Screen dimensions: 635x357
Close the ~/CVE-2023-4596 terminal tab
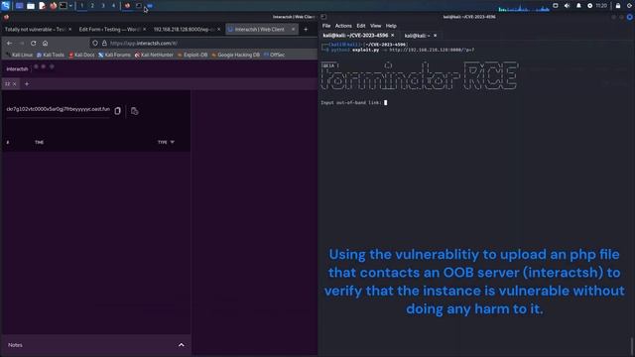tap(393, 36)
